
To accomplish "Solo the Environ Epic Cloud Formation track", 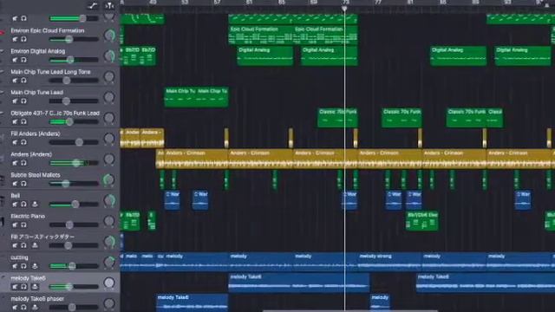I will point(23,39).
